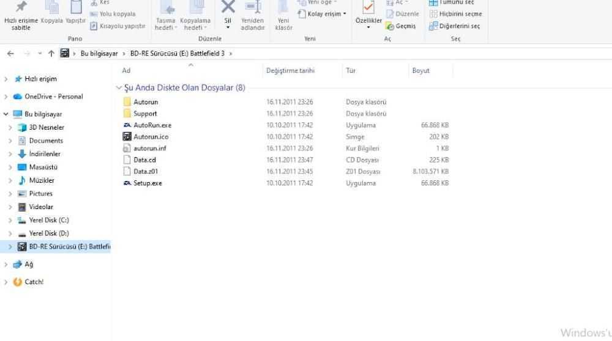Go forward with the forward arrow
Screen dimensions: 612x341
27,53
